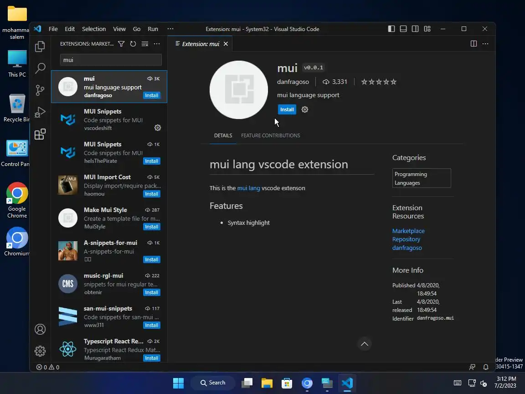
Task: Toggle Primary Side Bar layout icon
Action: click(391, 29)
